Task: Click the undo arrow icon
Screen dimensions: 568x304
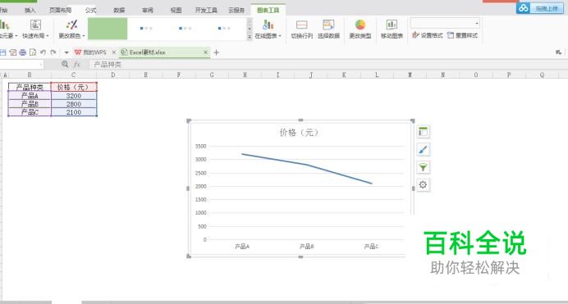Action: [43, 52]
